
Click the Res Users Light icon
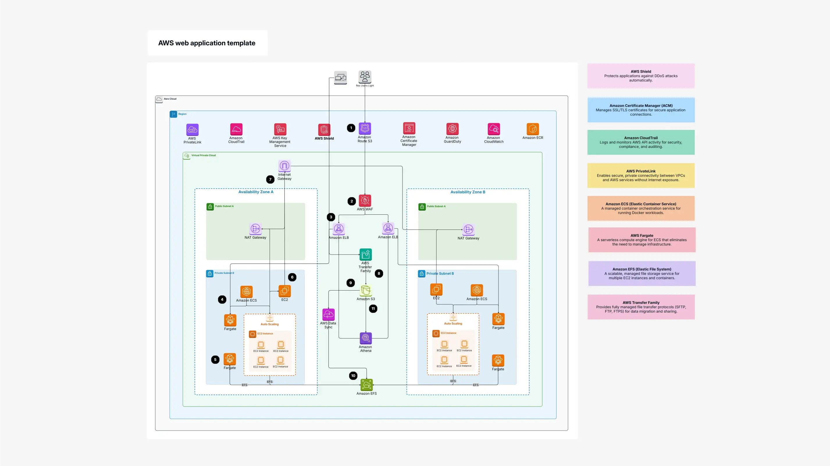point(365,77)
